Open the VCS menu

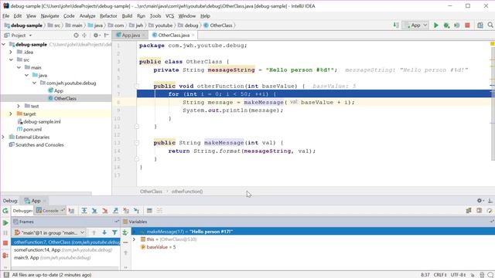(169, 15)
